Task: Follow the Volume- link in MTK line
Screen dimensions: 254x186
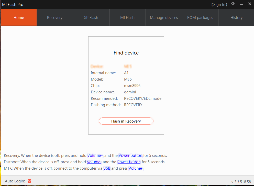Action: pyautogui.click(x=136, y=168)
